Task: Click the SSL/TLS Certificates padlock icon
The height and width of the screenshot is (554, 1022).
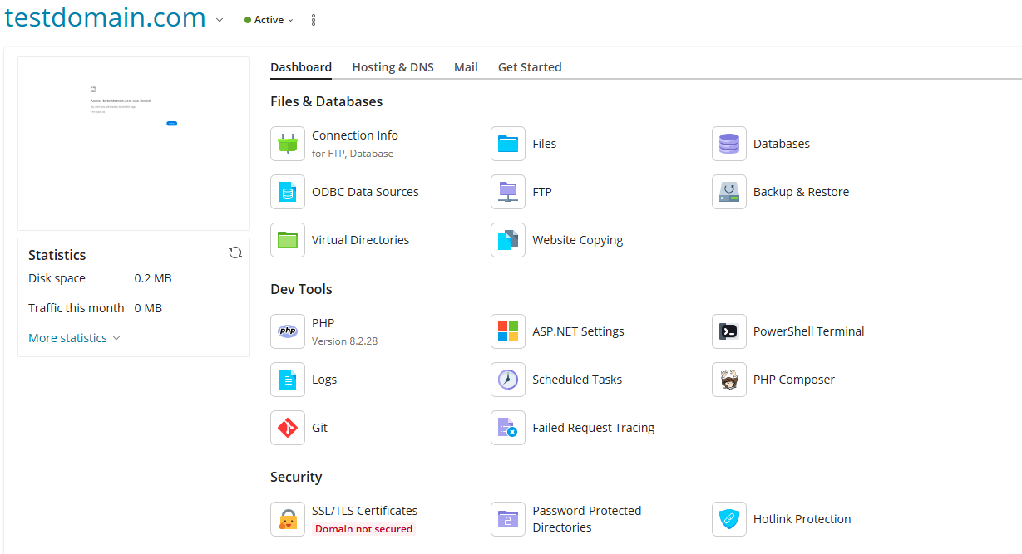Action: click(288, 519)
